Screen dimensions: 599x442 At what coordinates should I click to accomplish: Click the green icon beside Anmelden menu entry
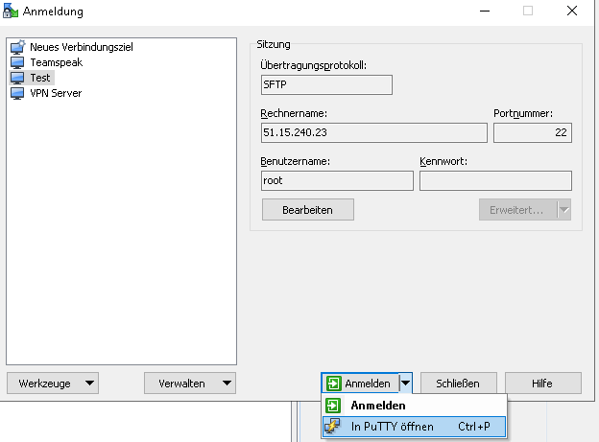[333, 406]
